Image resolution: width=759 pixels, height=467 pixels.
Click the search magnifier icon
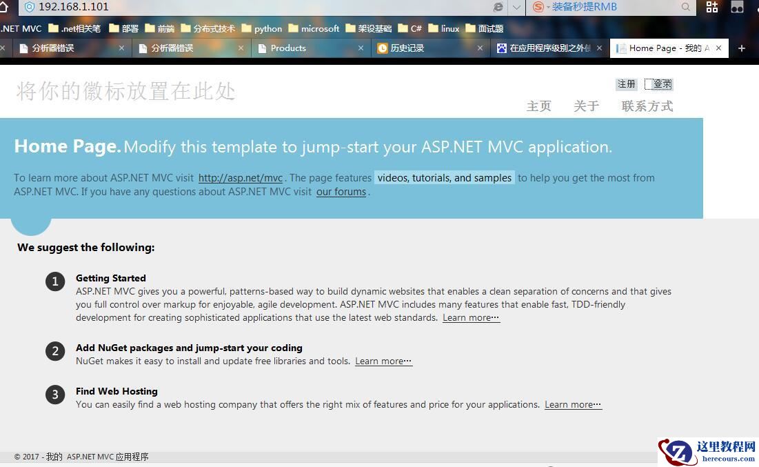coord(685,7)
